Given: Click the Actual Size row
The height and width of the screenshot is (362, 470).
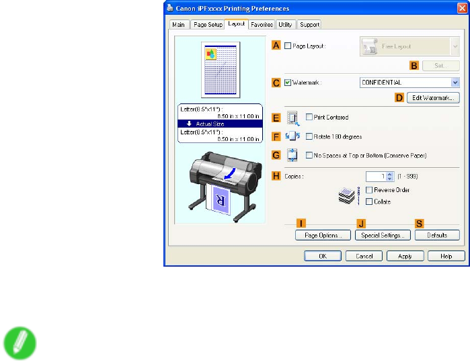Looking at the screenshot, I should pyautogui.click(x=220, y=124).
